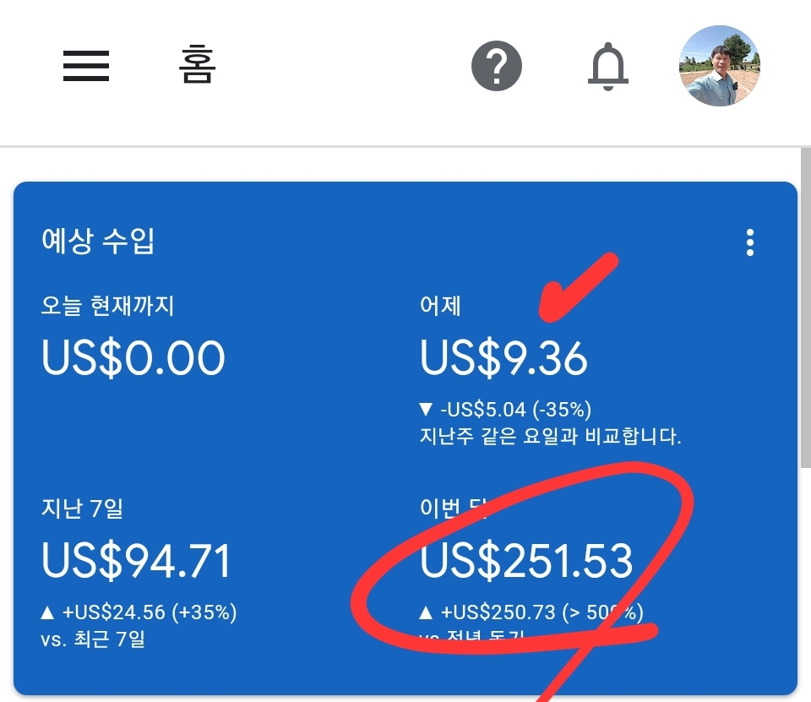Open the estimated earnings three-dot menu
This screenshot has height=702, width=811.
[750, 242]
